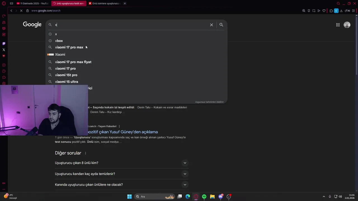Open Spotify from the taskbar
358x201 pixels.
coord(204,197)
